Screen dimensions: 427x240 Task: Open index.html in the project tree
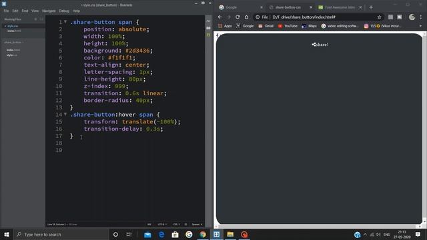[x=13, y=50]
